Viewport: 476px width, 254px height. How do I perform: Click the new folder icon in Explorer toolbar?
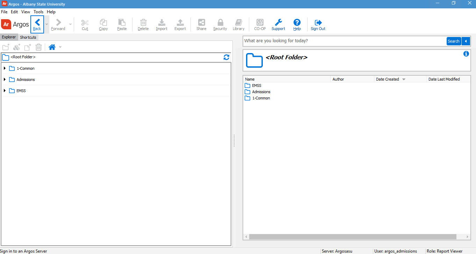tap(6, 47)
